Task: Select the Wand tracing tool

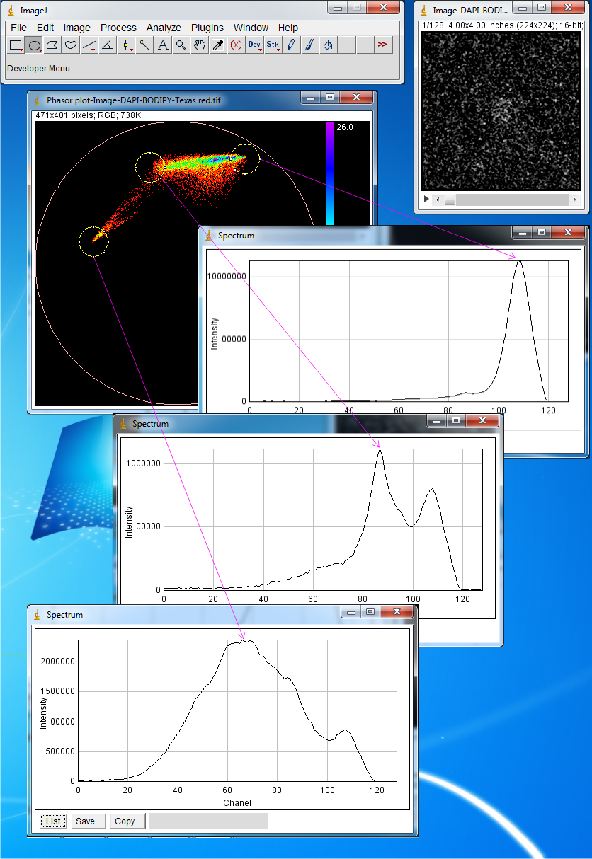Action: (x=144, y=45)
